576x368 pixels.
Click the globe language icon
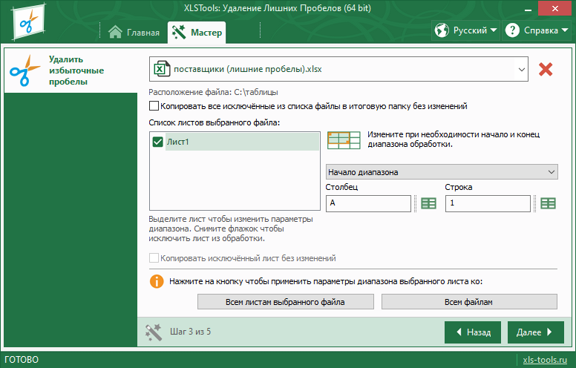pos(443,31)
